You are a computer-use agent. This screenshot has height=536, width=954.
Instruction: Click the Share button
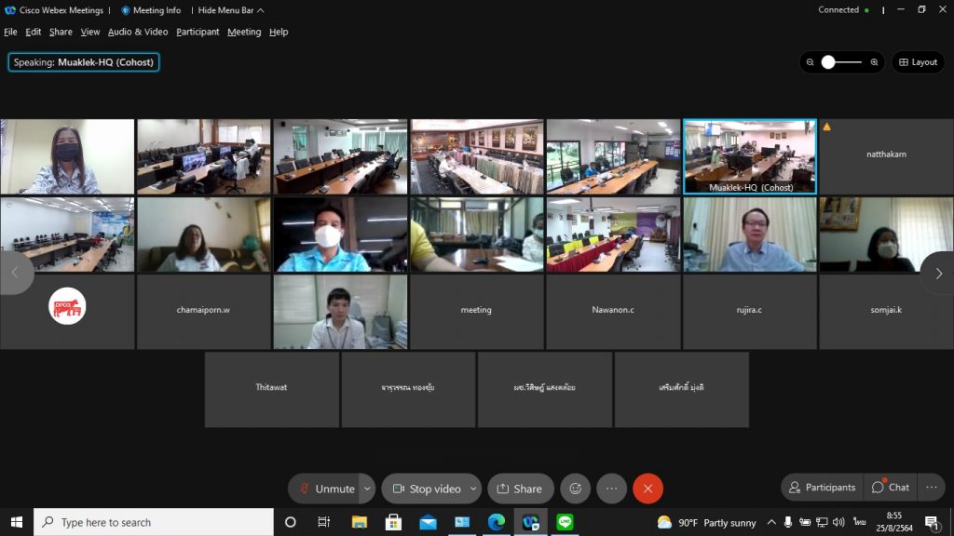coord(520,489)
